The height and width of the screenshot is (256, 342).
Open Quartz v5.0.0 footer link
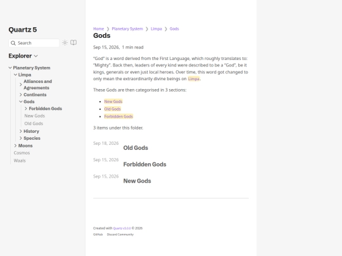click(x=122, y=228)
